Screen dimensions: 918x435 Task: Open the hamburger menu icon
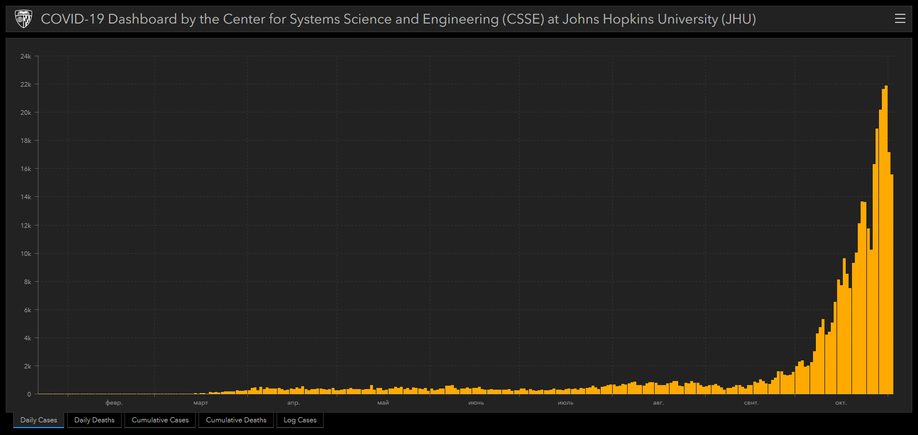900,19
